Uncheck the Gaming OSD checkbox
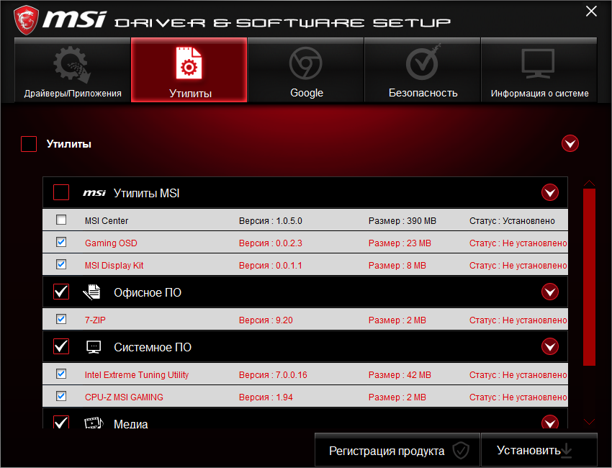This screenshot has width=612, height=468. coord(61,242)
